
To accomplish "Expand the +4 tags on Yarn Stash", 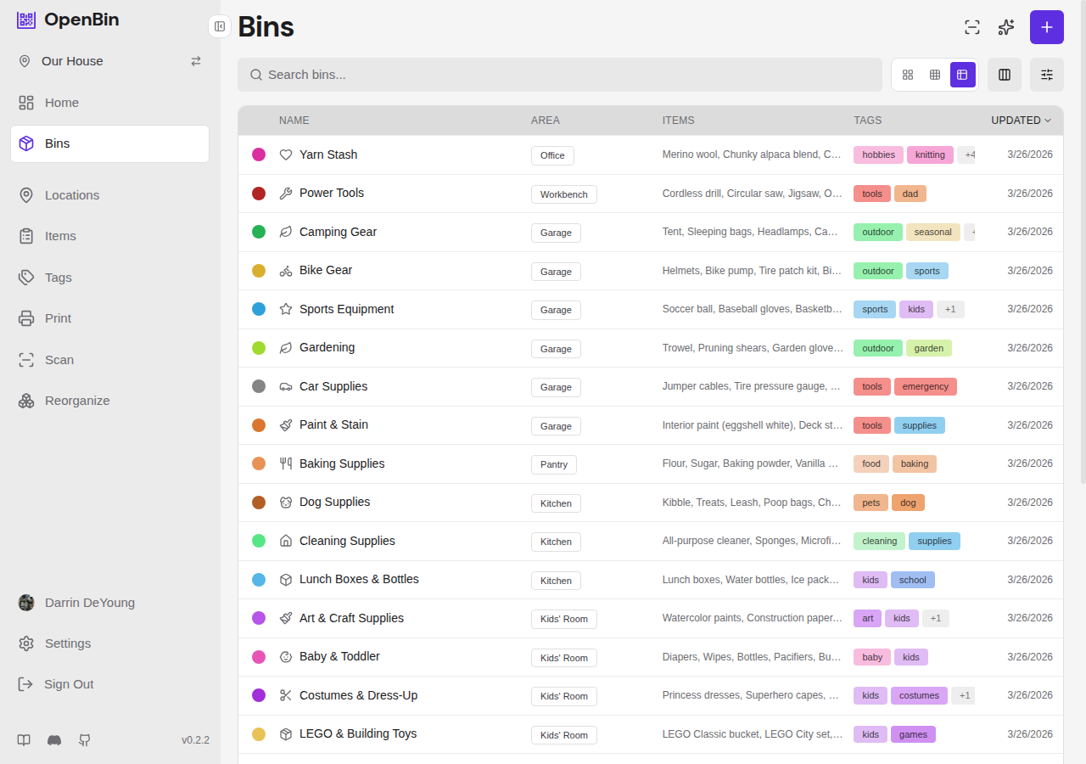I will pyautogui.click(x=968, y=154).
